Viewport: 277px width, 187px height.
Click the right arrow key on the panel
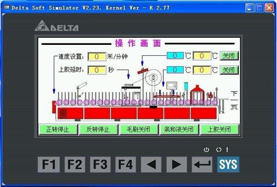point(177,165)
